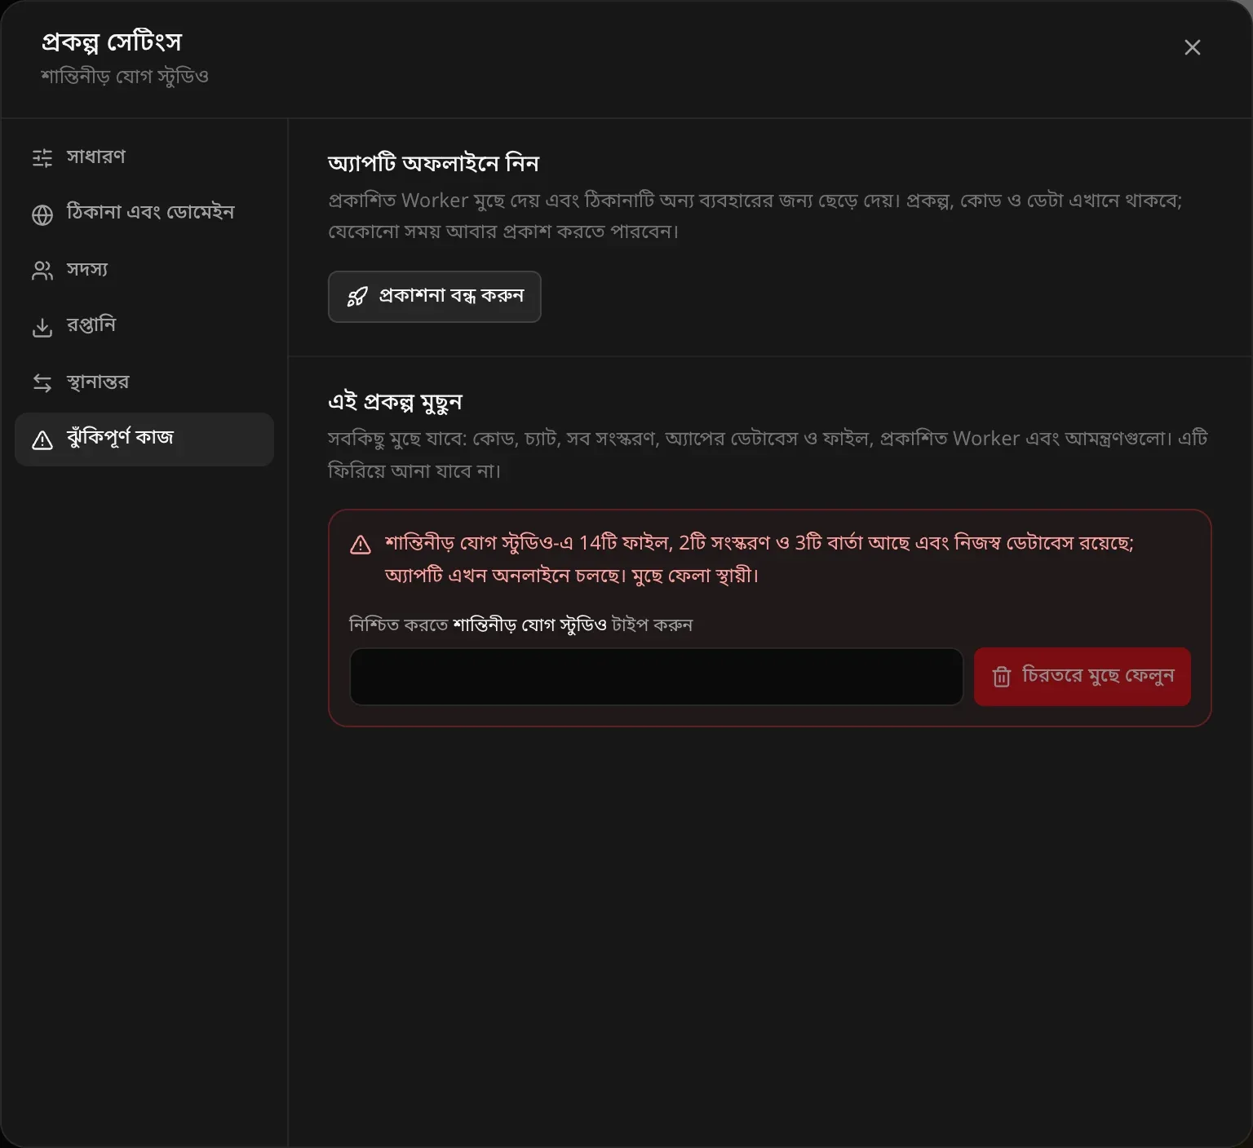Click the description starting with প্রকাশিত Worker

[x=755, y=216]
